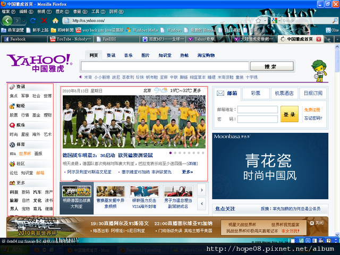
Task: Open the history dropdown beside the forward button
Action: click(23, 21)
